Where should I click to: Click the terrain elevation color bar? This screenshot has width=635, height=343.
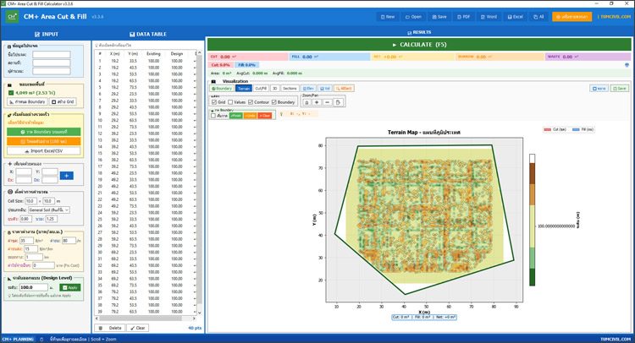click(x=533, y=220)
